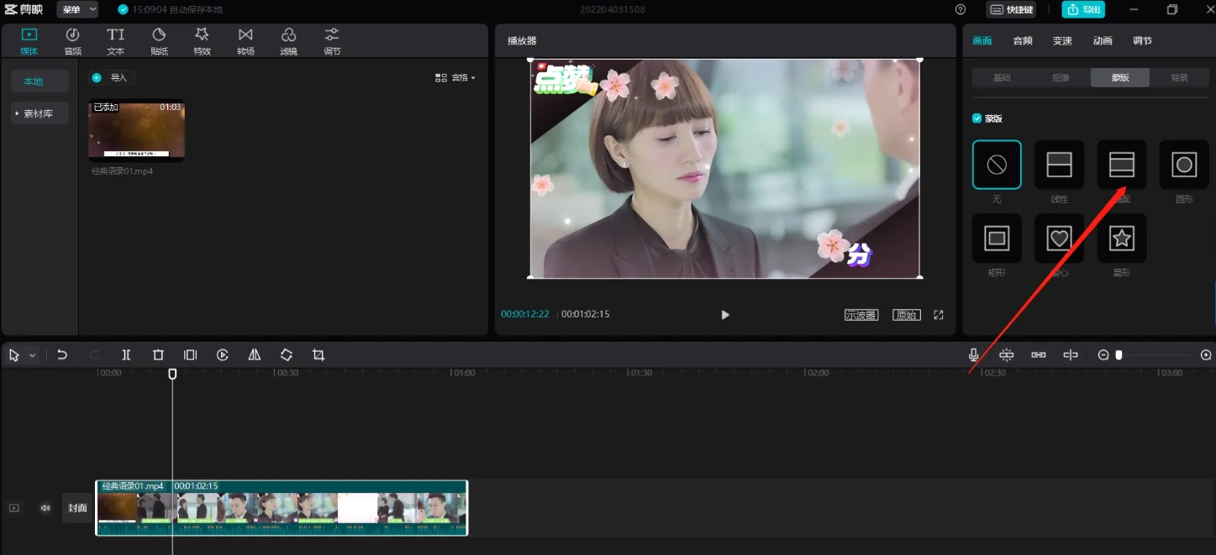Toggle the clip linking icon near timeline zoom
This screenshot has height=555, width=1216.
pyautogui.click(x=1039, y=354)
